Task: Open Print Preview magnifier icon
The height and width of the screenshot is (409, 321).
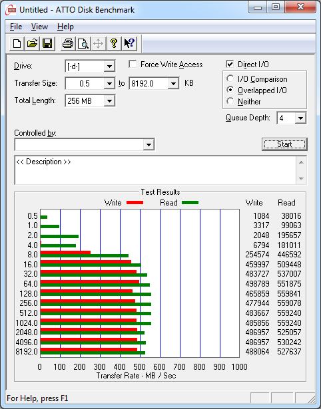Action: 83,43
